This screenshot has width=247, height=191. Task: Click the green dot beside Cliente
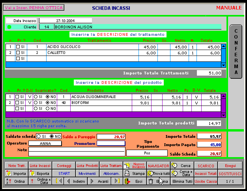point(9,27)
